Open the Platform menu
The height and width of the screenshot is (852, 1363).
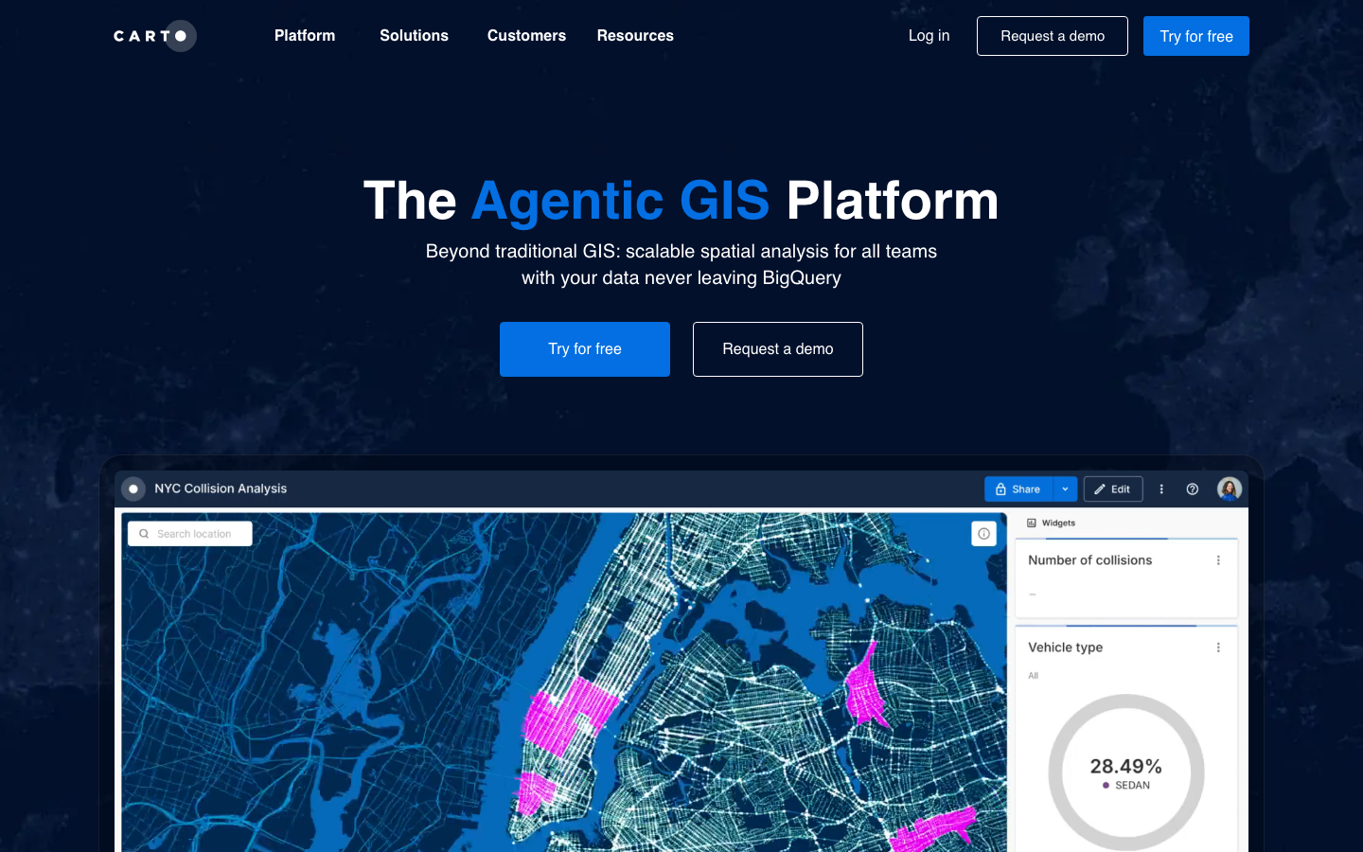click(x=305, y=36)
